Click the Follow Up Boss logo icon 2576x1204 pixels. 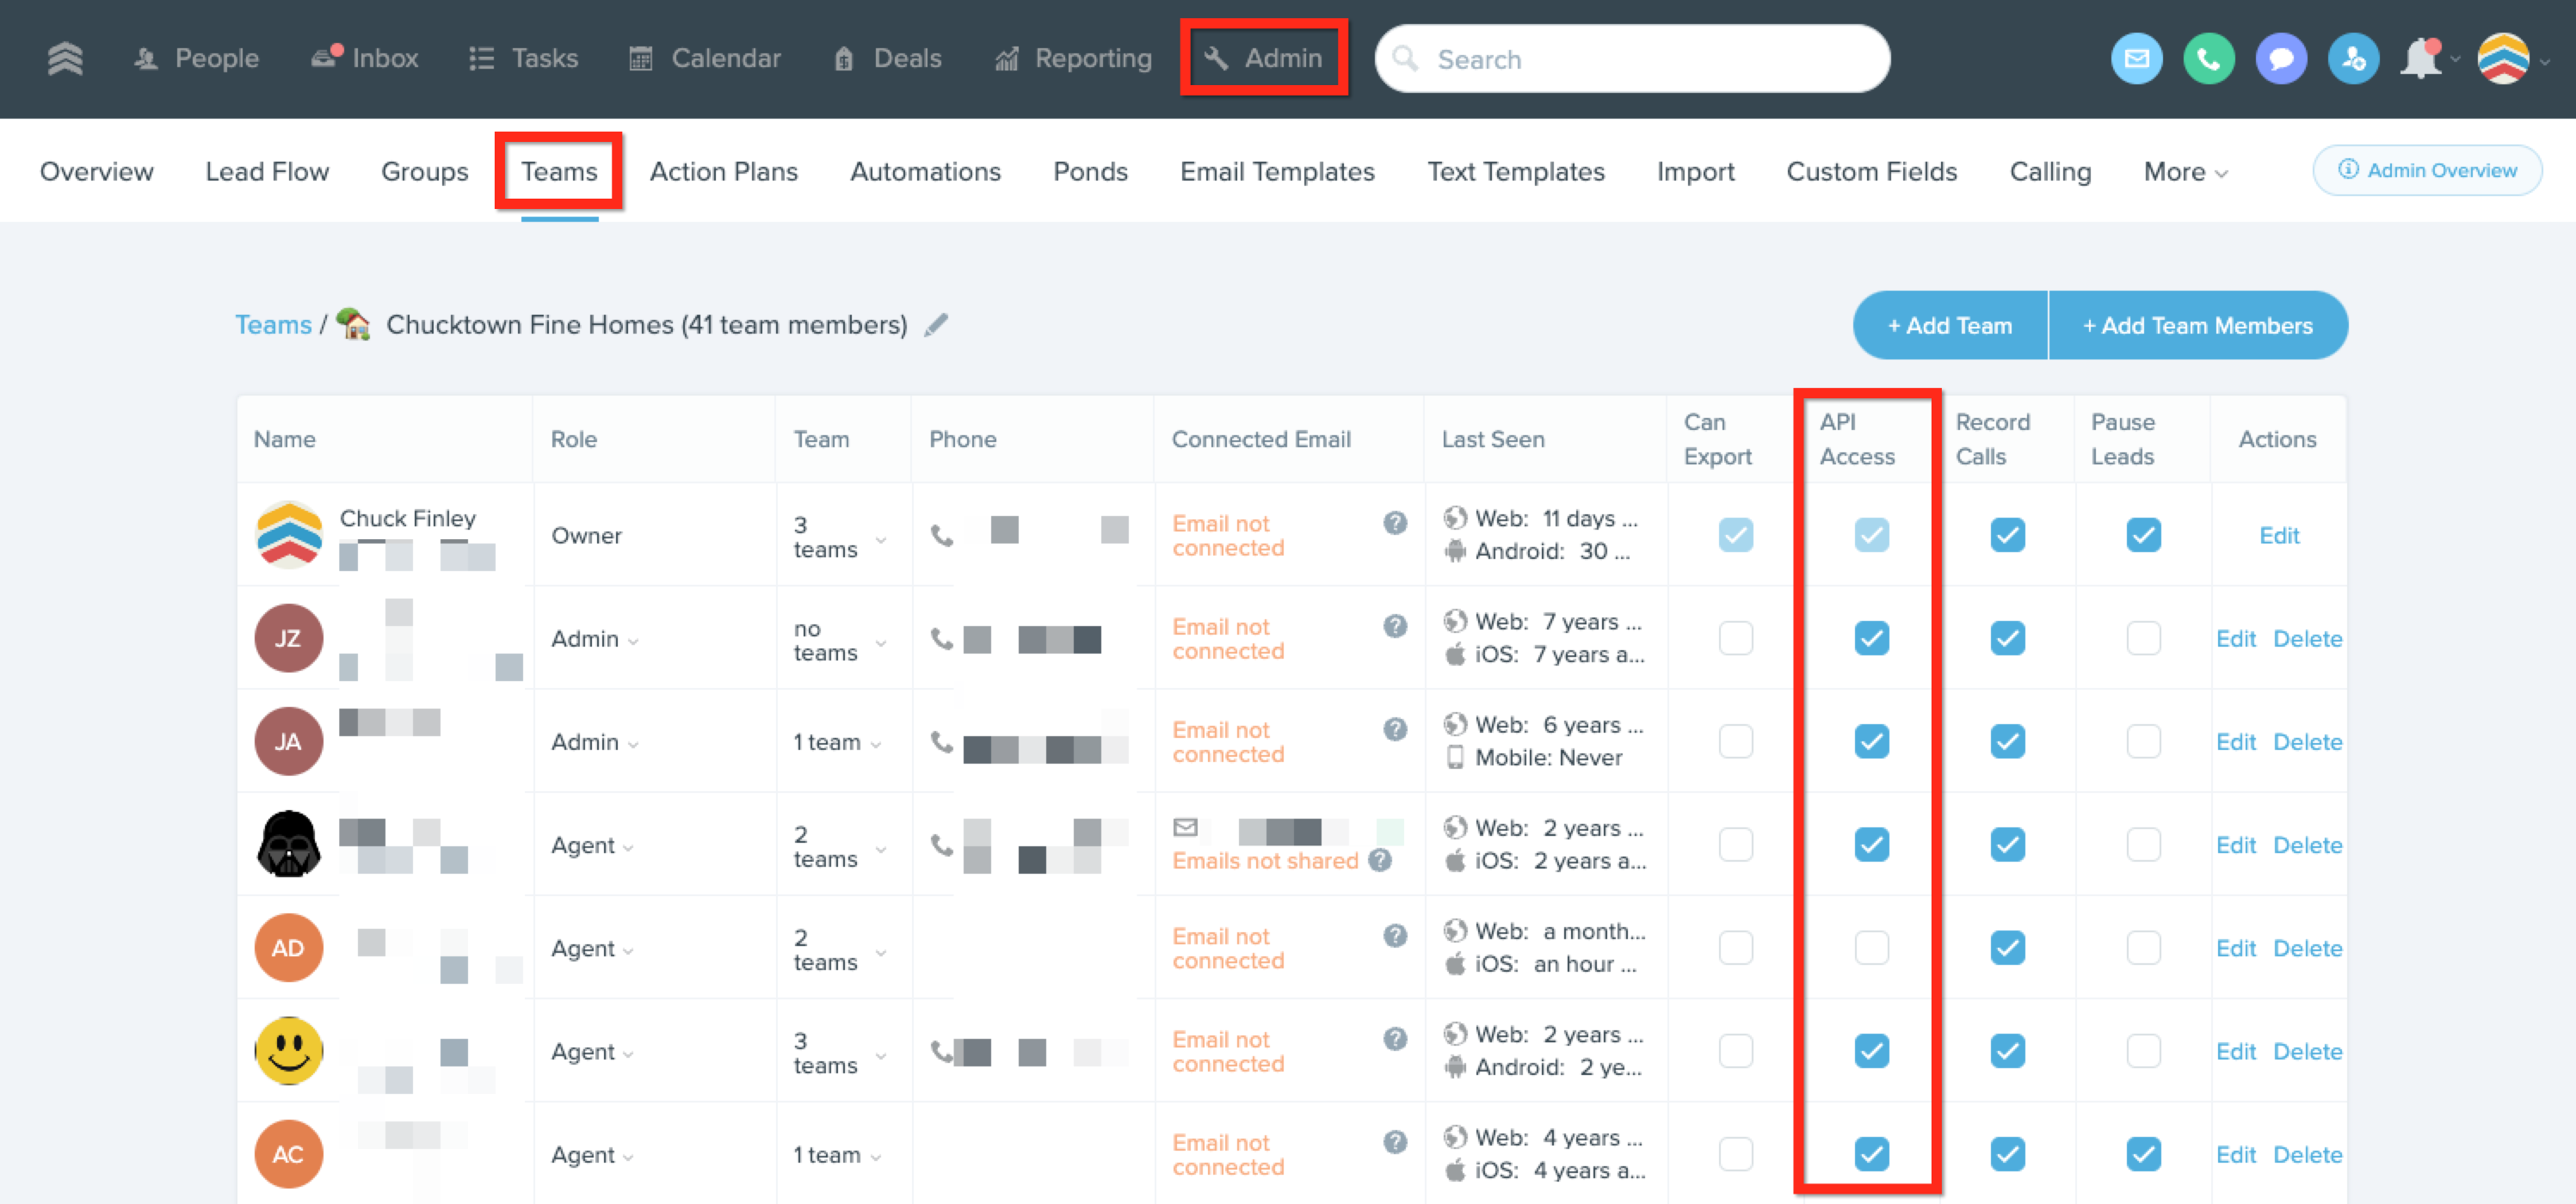click(x=65, y=58)
